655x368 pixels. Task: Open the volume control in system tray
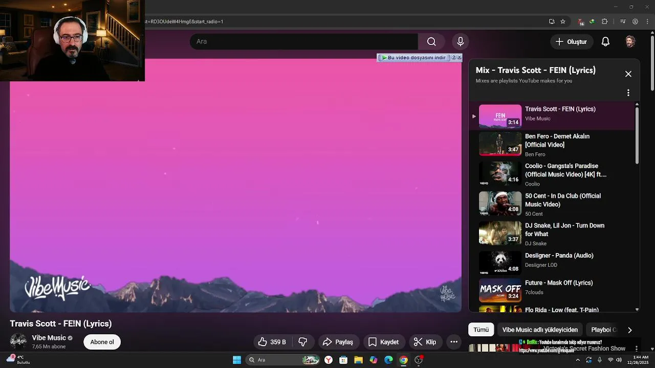point(619,360)
